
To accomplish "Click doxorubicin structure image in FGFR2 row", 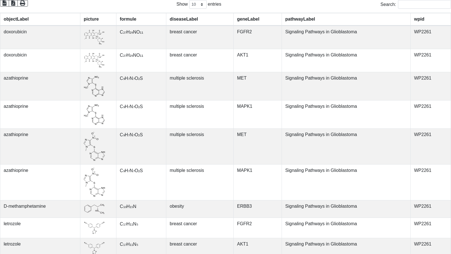I will (x=94, y=37).
